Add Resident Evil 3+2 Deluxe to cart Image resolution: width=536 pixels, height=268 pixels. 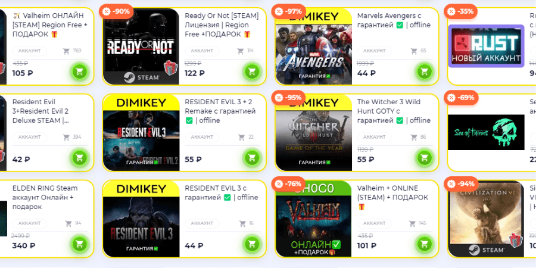point(80,158)
